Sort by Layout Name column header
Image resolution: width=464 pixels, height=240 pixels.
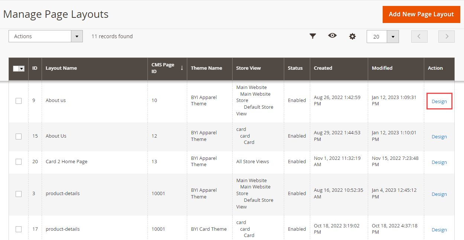(x=61, y=68)
